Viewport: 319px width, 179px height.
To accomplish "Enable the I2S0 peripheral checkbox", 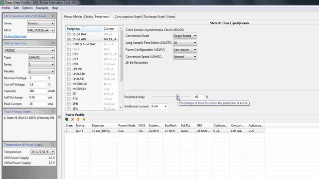I will point(69,64).
